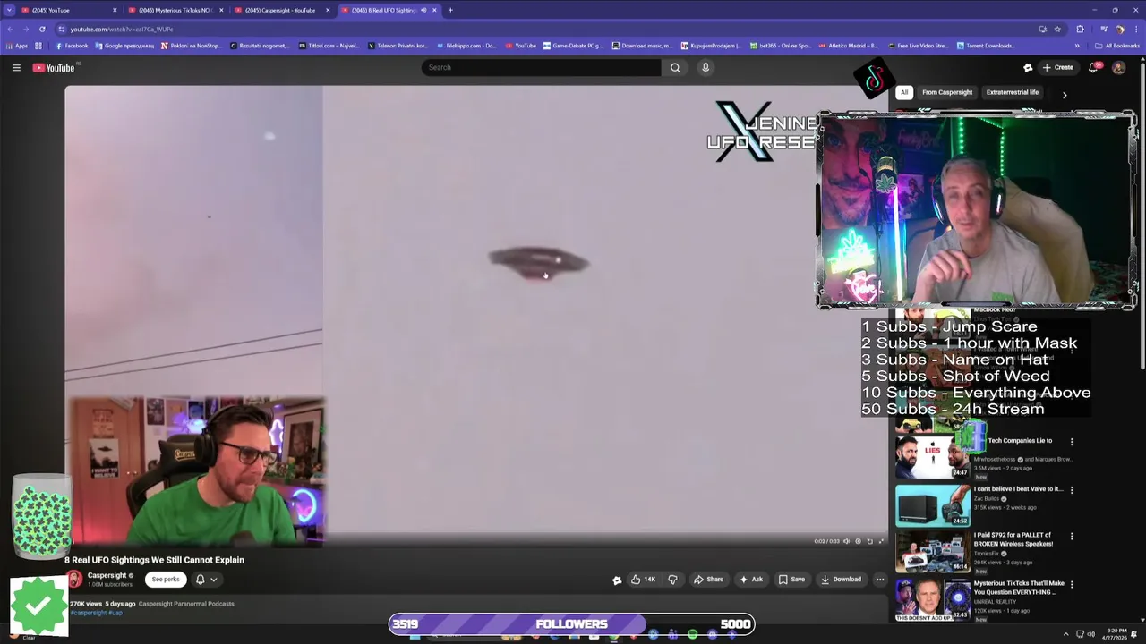Go back in browser history
Image resolution: width=1146 pixels, height=644 pixels.
[x=9, y=29]
